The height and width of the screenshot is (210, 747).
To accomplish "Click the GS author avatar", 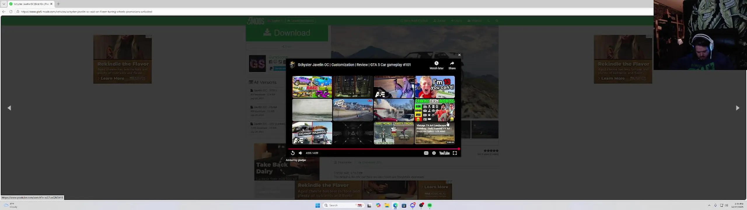I will click(257, 63).
